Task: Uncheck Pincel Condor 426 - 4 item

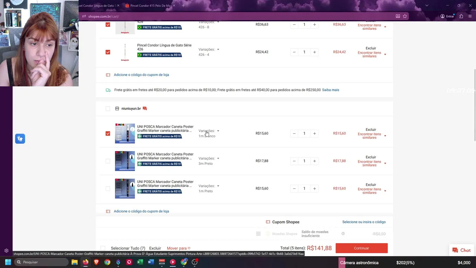Action: tap(108, 52)
